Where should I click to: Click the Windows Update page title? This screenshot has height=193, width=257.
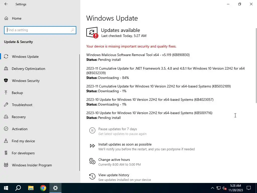(x=112, y=18)
